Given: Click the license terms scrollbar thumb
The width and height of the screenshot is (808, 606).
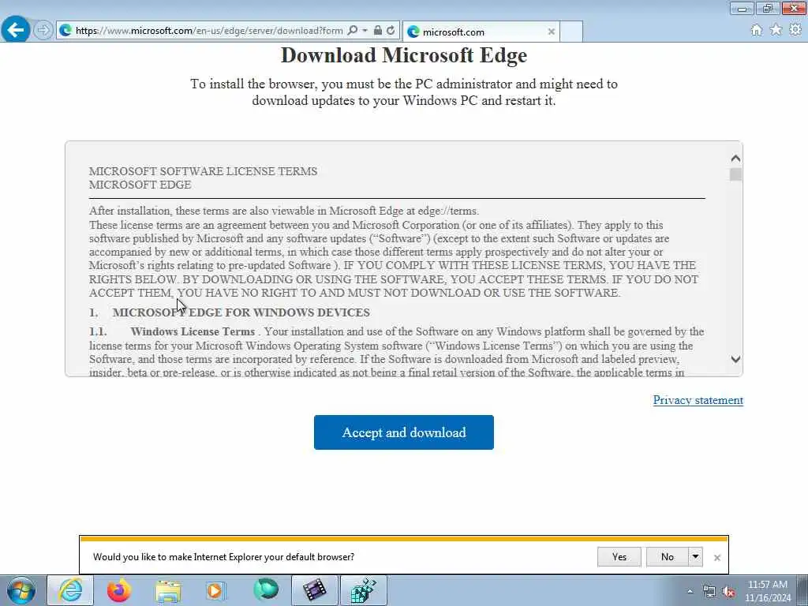Looking at the screenshot, I should click(735, 174).
